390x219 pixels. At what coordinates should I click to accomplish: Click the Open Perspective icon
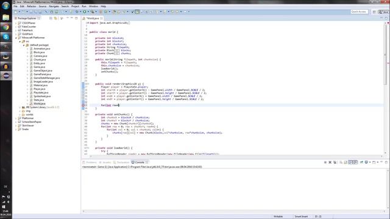374,12
